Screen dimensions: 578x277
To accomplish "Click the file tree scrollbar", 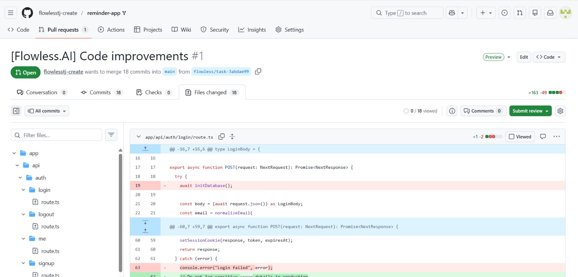I will [x=120, y=213].
